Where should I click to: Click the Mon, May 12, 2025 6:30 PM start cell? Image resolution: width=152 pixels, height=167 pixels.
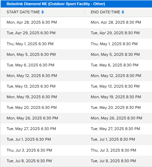coord(32,76)
